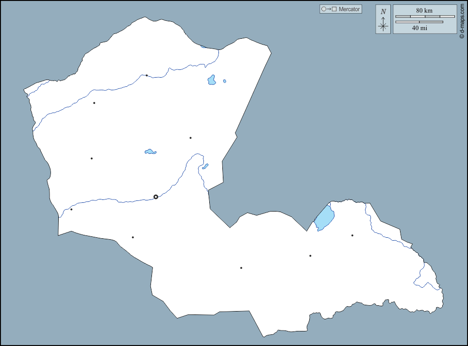
Task: Click the circle-to-square projection icon
Action: 328,9
